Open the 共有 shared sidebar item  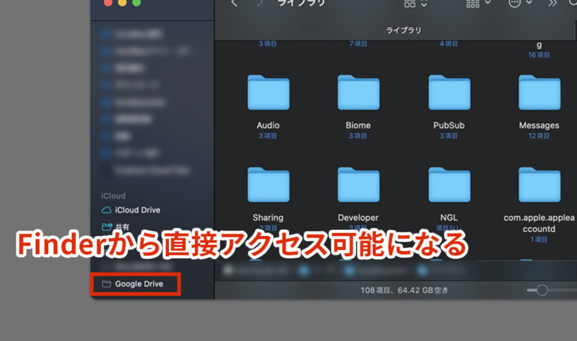[x=116, y=227]
